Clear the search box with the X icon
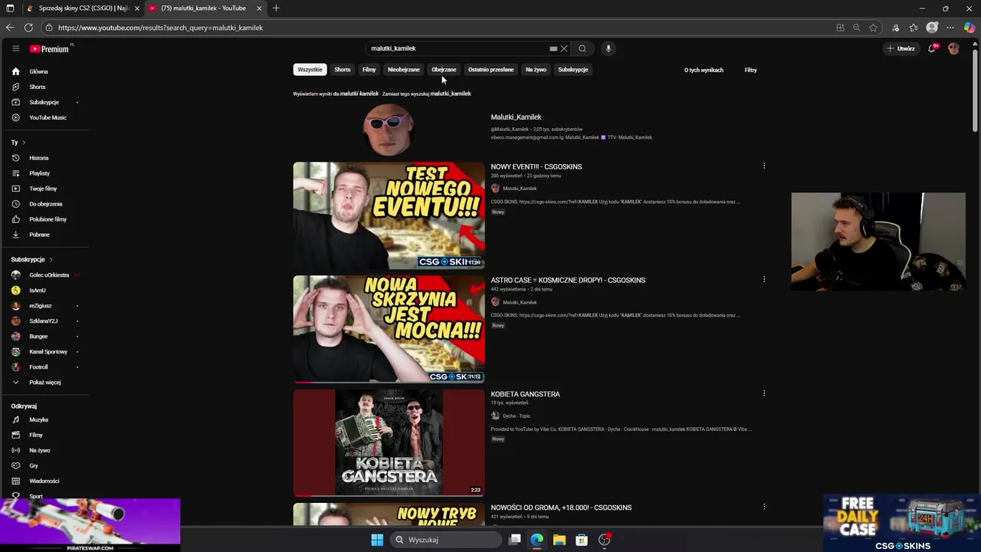The image size is (981, 552). point(564,48)
